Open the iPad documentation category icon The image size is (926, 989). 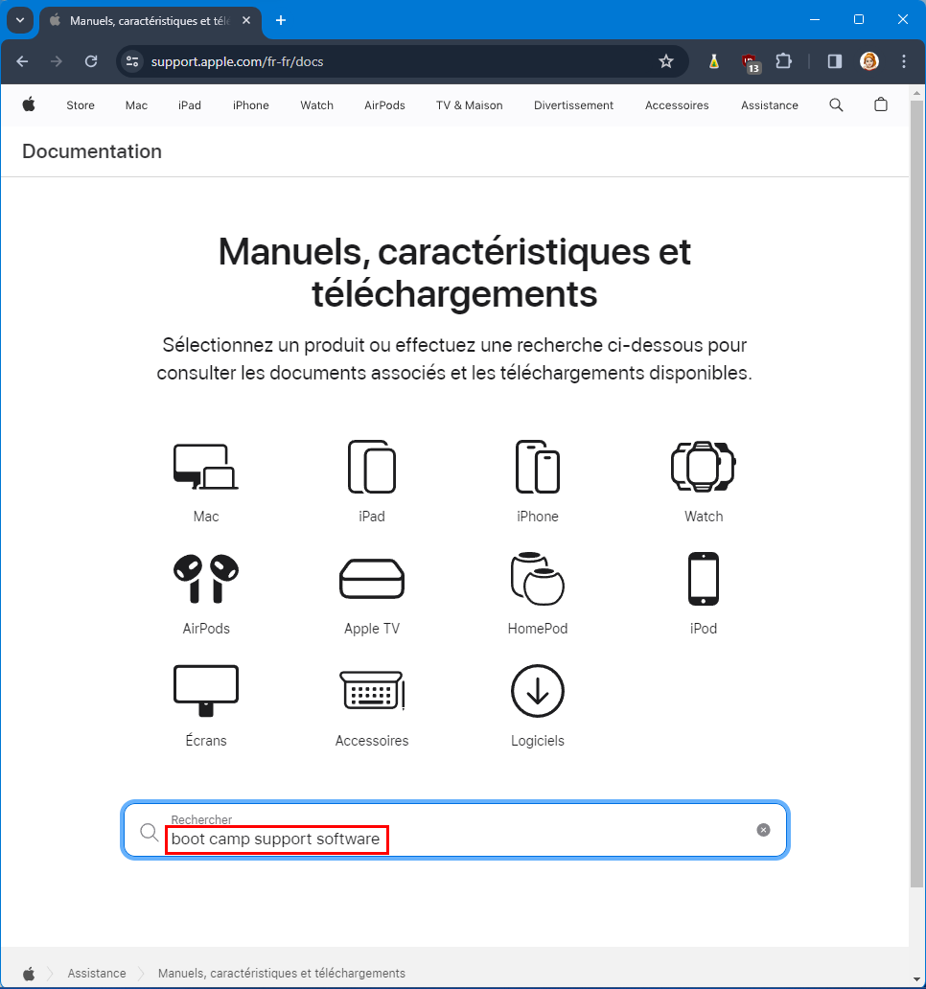tap(372, 467)
